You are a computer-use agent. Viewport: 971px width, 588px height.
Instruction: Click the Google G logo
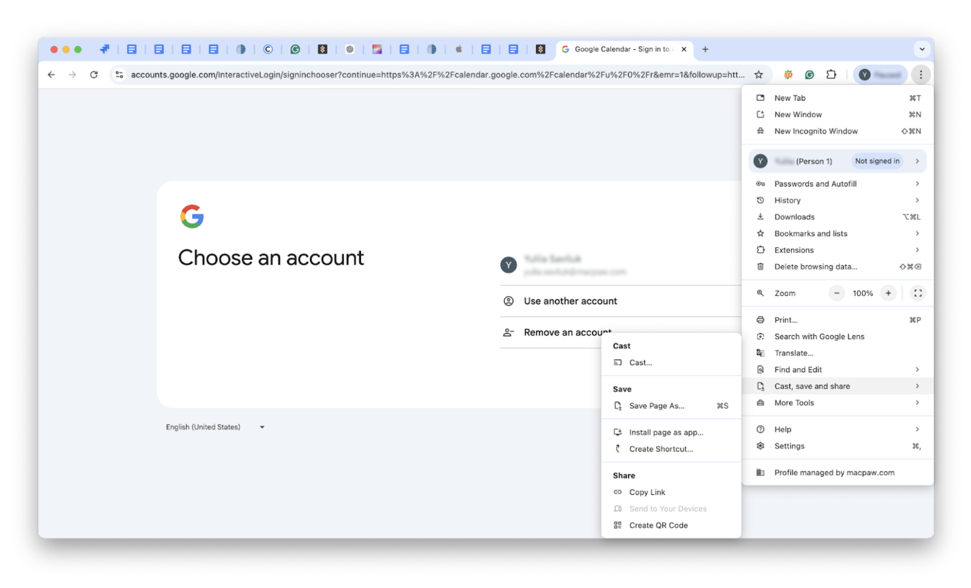pos(192,216)
